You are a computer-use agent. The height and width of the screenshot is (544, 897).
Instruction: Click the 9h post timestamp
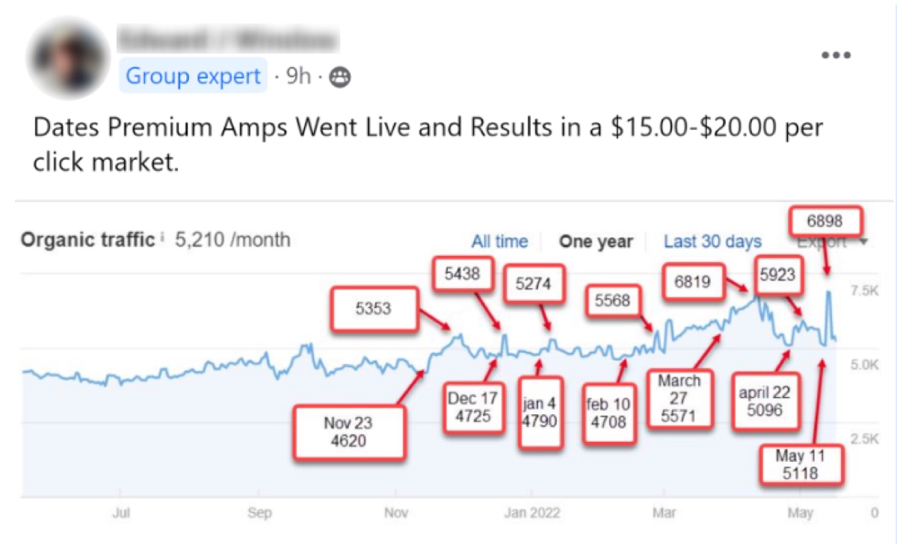[x=298, y=76]
